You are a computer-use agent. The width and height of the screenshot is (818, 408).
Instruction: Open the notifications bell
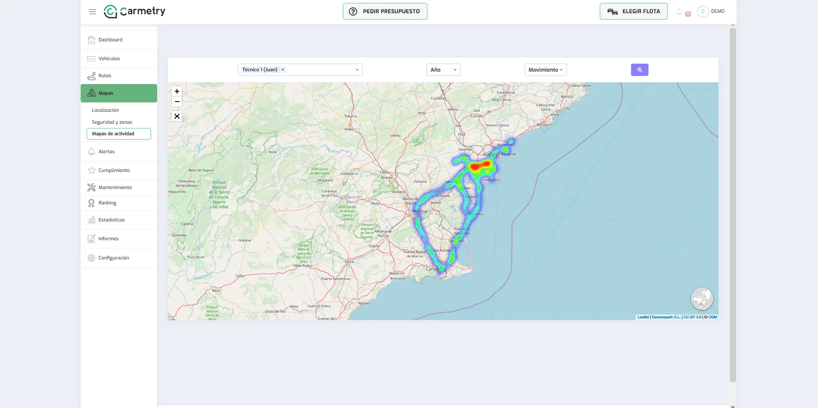[x=679, y=12]
